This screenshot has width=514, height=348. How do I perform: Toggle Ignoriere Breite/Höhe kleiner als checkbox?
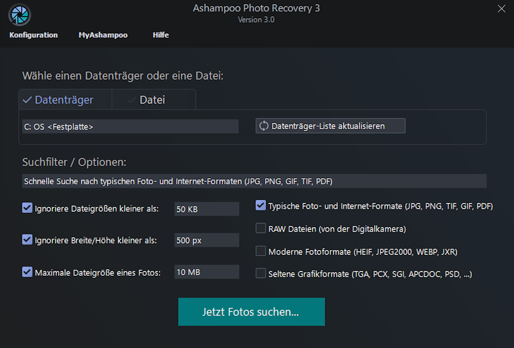click(28, 240)
